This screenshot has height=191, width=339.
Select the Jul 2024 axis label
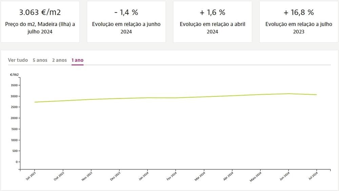313,176
